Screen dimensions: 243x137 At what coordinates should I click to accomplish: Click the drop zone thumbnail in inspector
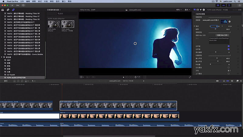[x=224, y=22]
